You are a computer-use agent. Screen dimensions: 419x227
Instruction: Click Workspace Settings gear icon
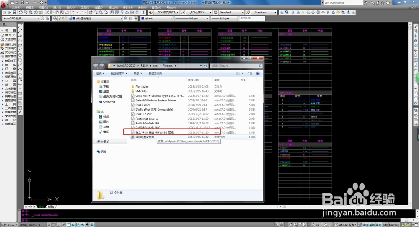pos(42,18)
